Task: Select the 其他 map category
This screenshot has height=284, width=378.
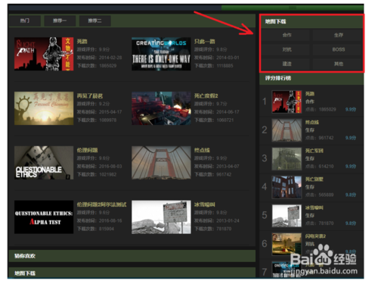Action: pos(338,64)
